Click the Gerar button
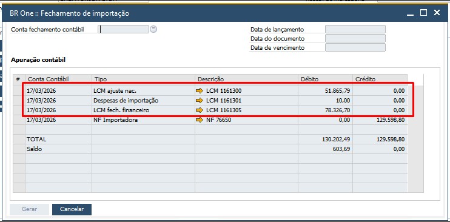 [29, 209]
